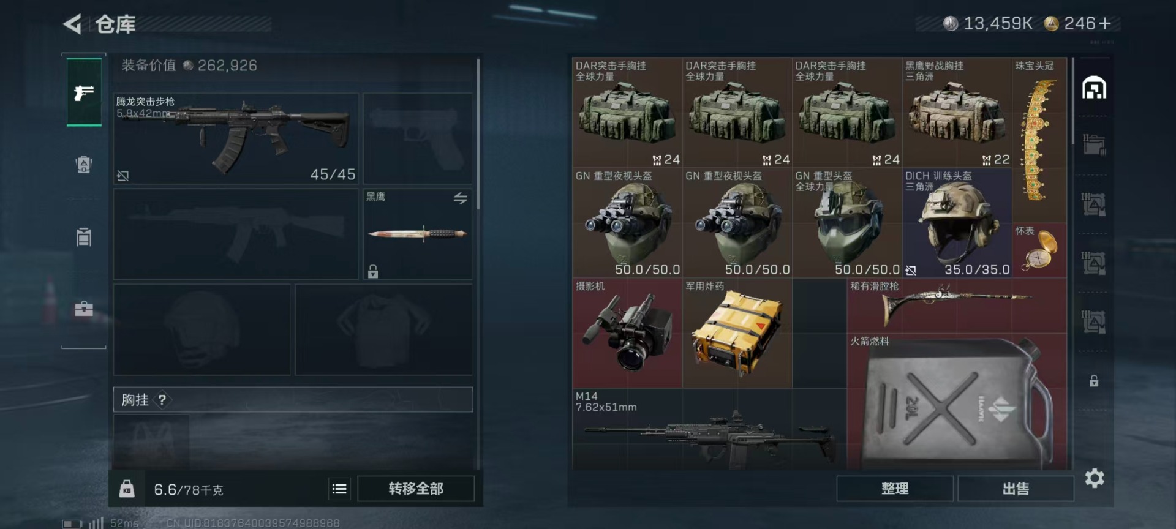Screen dimensions: 1176x529
Task: Open the list view icon beside 转移全部
Action: 339,489
